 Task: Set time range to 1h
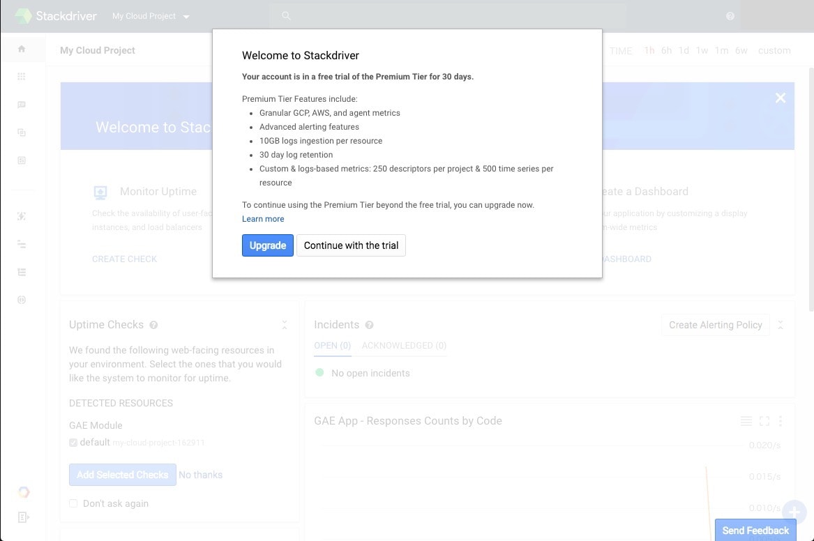pyautogui.click(x=649, y=50)
